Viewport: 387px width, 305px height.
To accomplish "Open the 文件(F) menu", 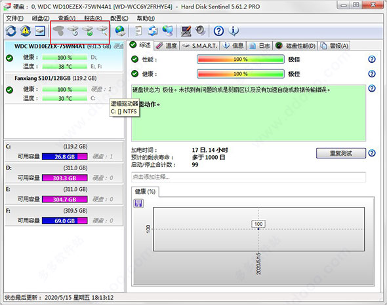I will (14, 18).
